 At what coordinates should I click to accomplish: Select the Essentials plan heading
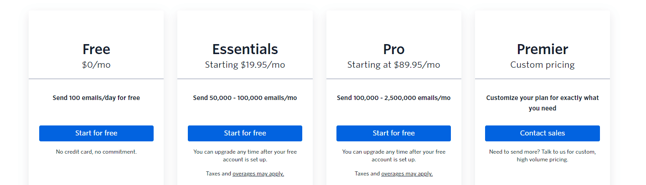pyautogui.click(x=245, y=49)
